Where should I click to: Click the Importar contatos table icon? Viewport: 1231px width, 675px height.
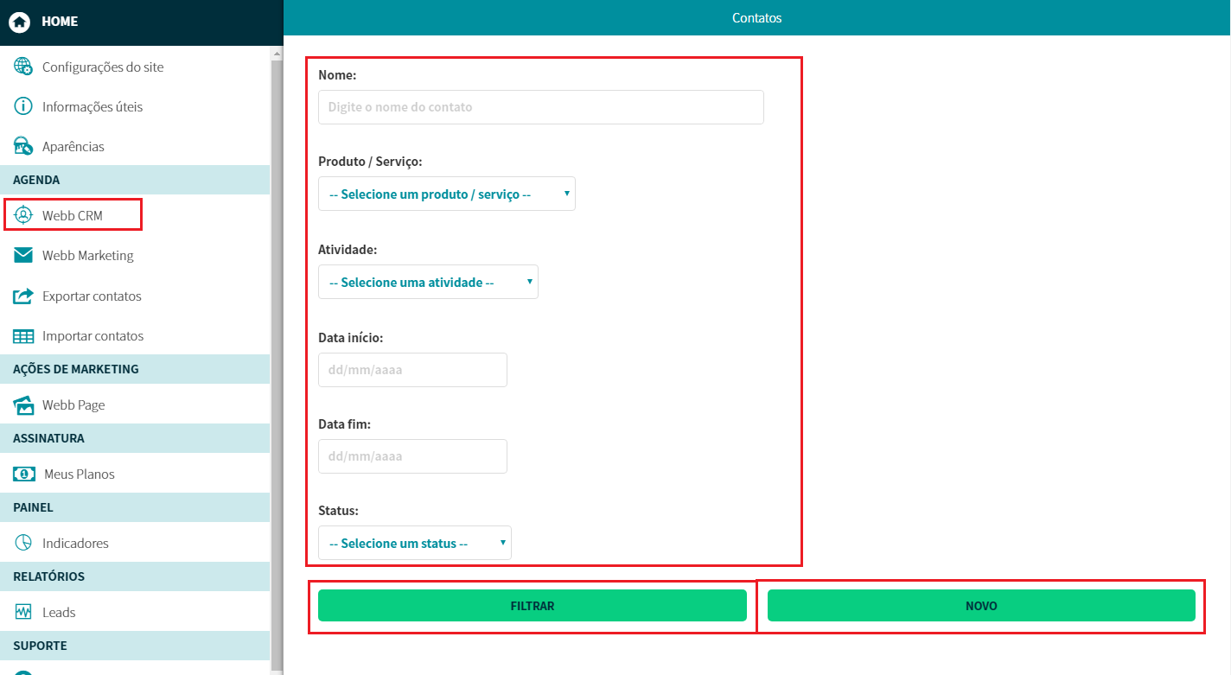point(23,335)
